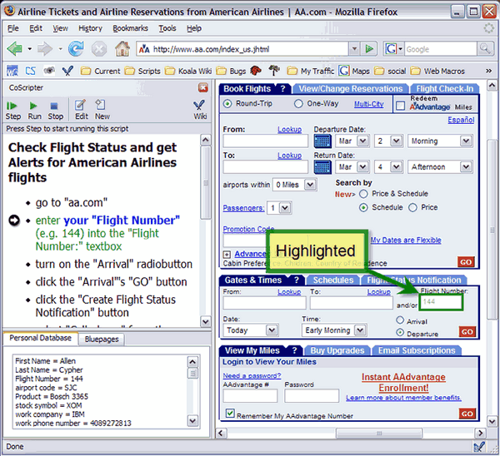Open the Maps bookmark
The image size is (500, 456).
click(x=354, y=71)
